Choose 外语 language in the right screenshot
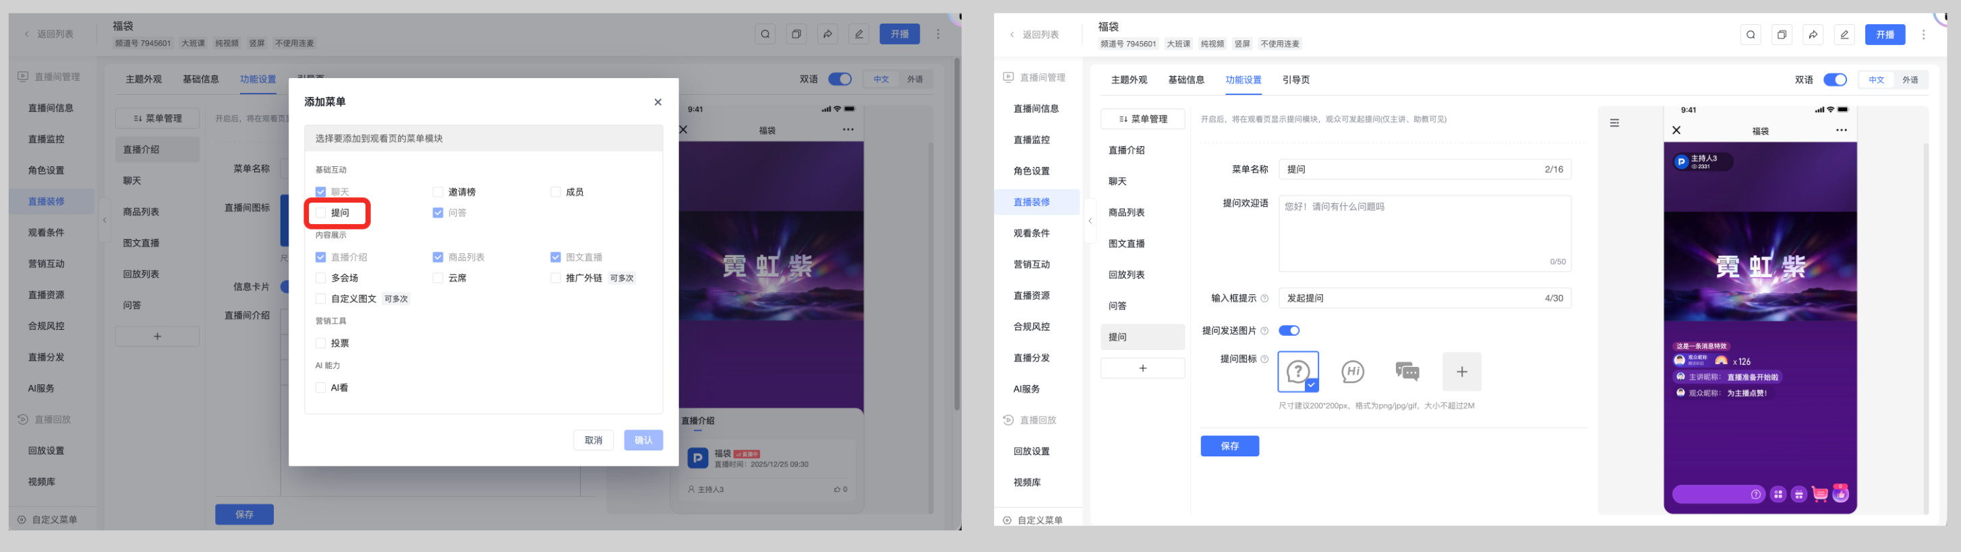 [x=1910, y=80]
